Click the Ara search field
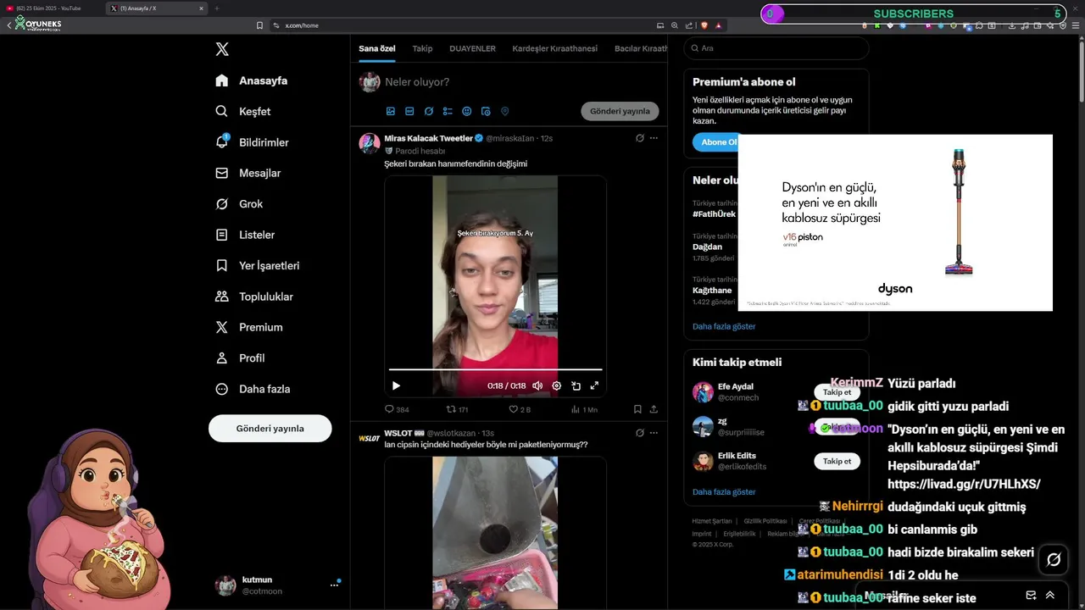Viewport: 1085px width, 610px height. coord(776,48)
